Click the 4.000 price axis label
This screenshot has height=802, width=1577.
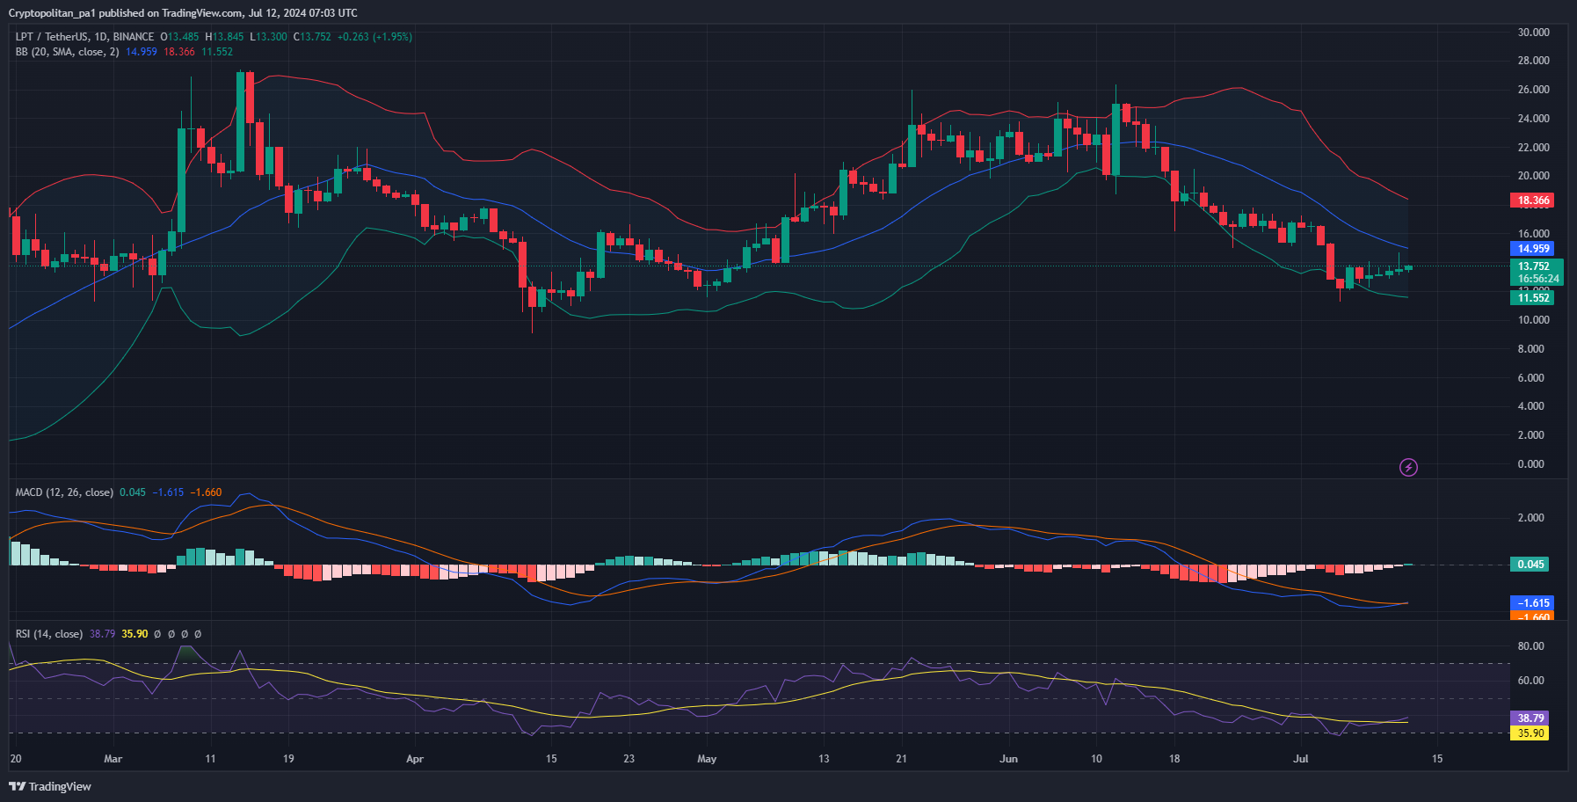pyautogui.click(x=1530, y=406)
